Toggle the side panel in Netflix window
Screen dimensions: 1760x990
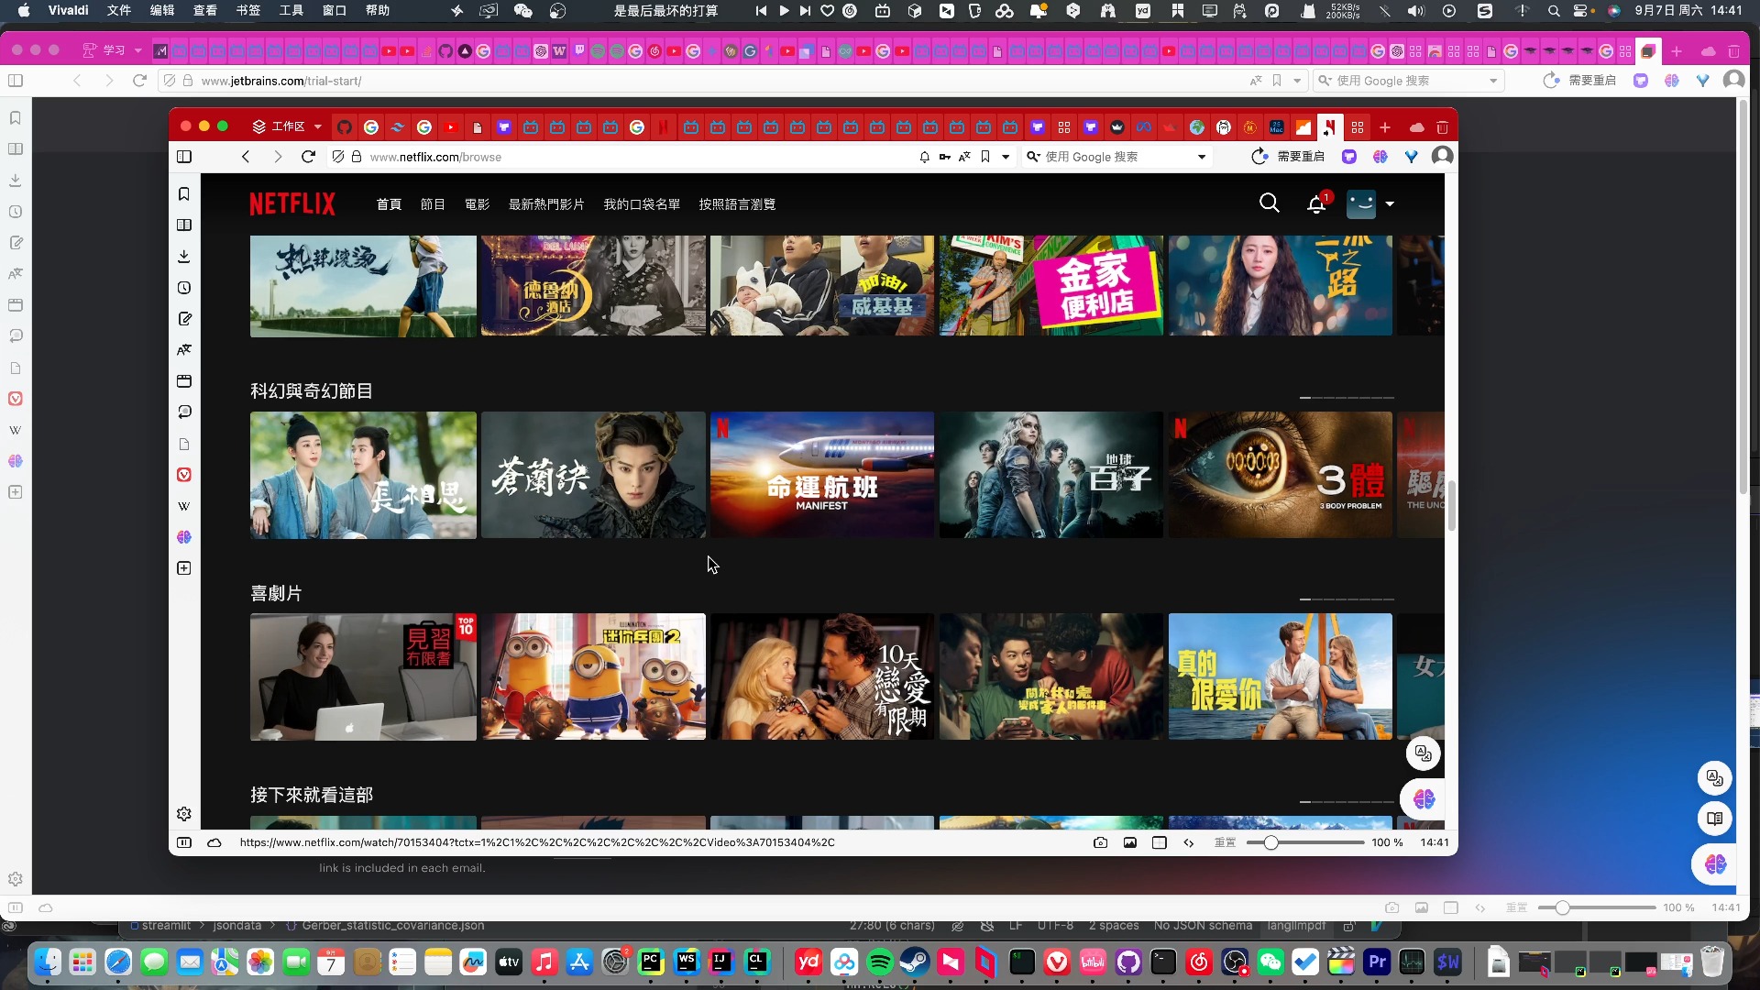pos(184,157)
